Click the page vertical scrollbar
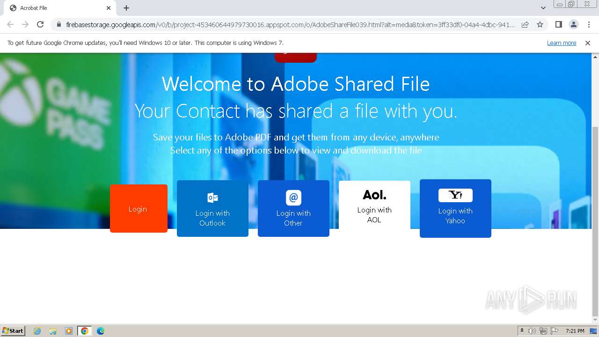Viewport: 599px width, 337px height. pyautogui.click(x=595, y=221)
